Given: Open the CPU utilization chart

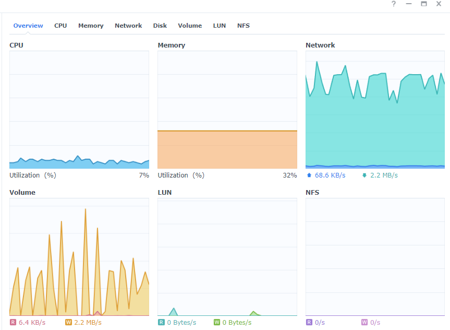Looking at the screenshot, I should coord(79,110).
